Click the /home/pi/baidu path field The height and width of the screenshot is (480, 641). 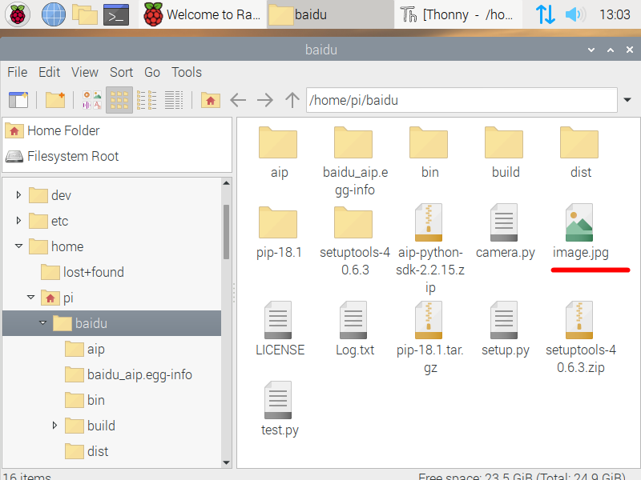click(462, 100)
